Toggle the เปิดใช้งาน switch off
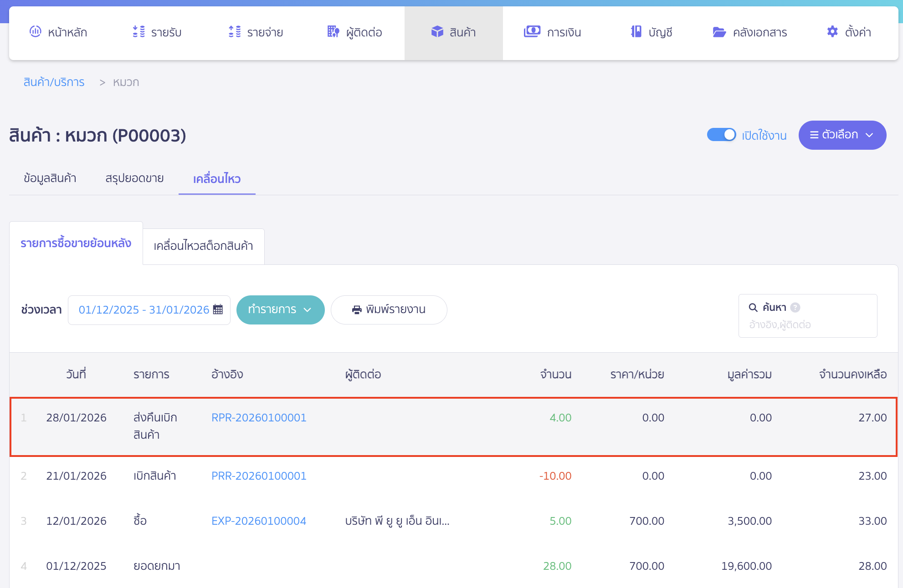The width and height of the screenshot is (903, 588). [x=721, y=135]
